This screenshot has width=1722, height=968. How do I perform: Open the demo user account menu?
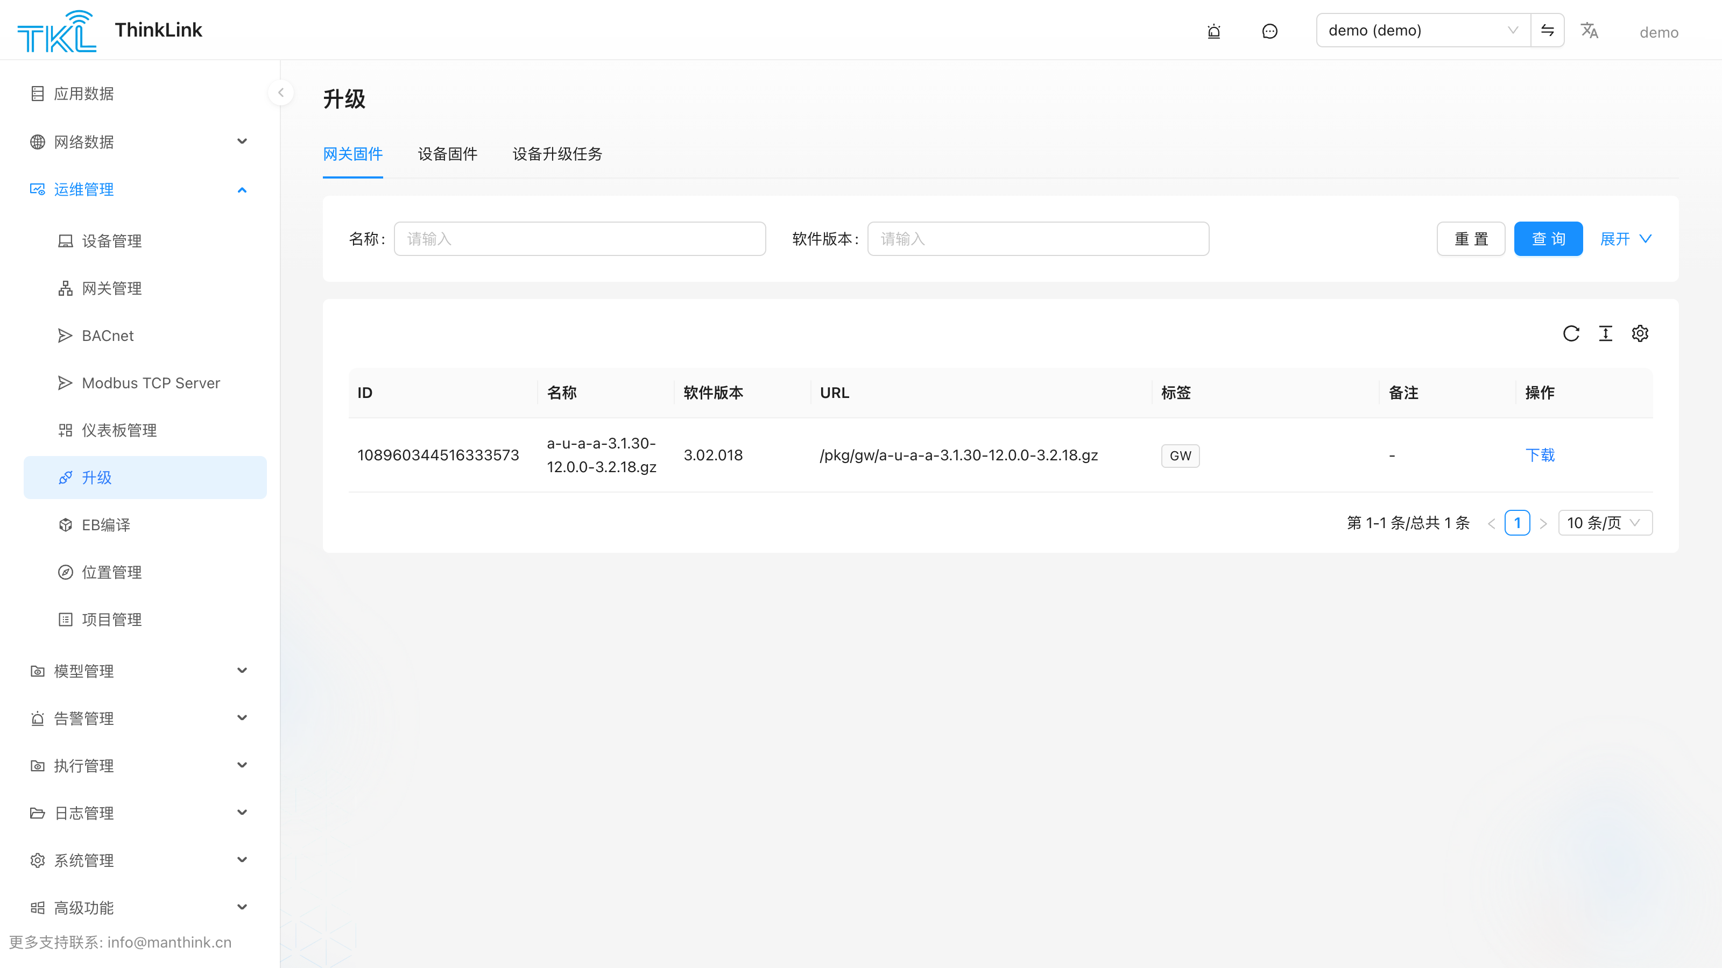(x=1659, y=32)
